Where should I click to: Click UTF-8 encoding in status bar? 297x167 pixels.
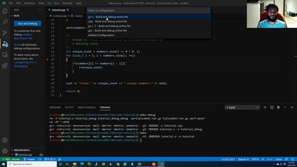pyautogui.click(x=255, y=159)
